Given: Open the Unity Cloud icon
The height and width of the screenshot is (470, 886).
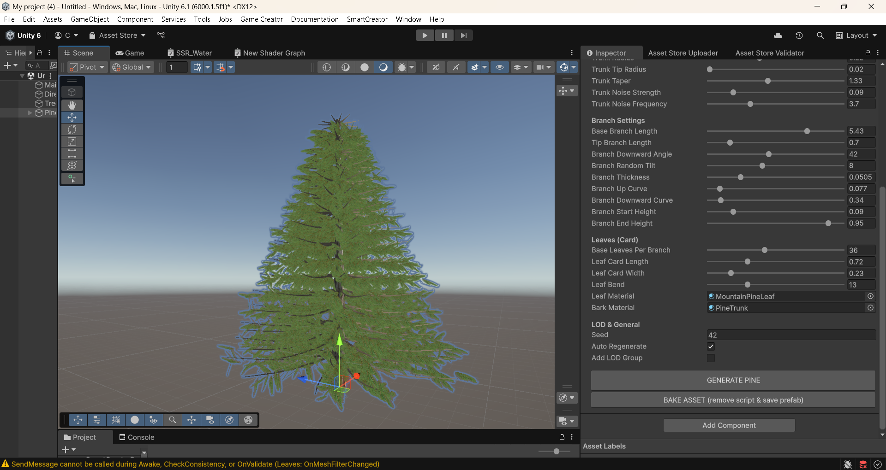Looking at the screenshot, I should tap(778, 35).
